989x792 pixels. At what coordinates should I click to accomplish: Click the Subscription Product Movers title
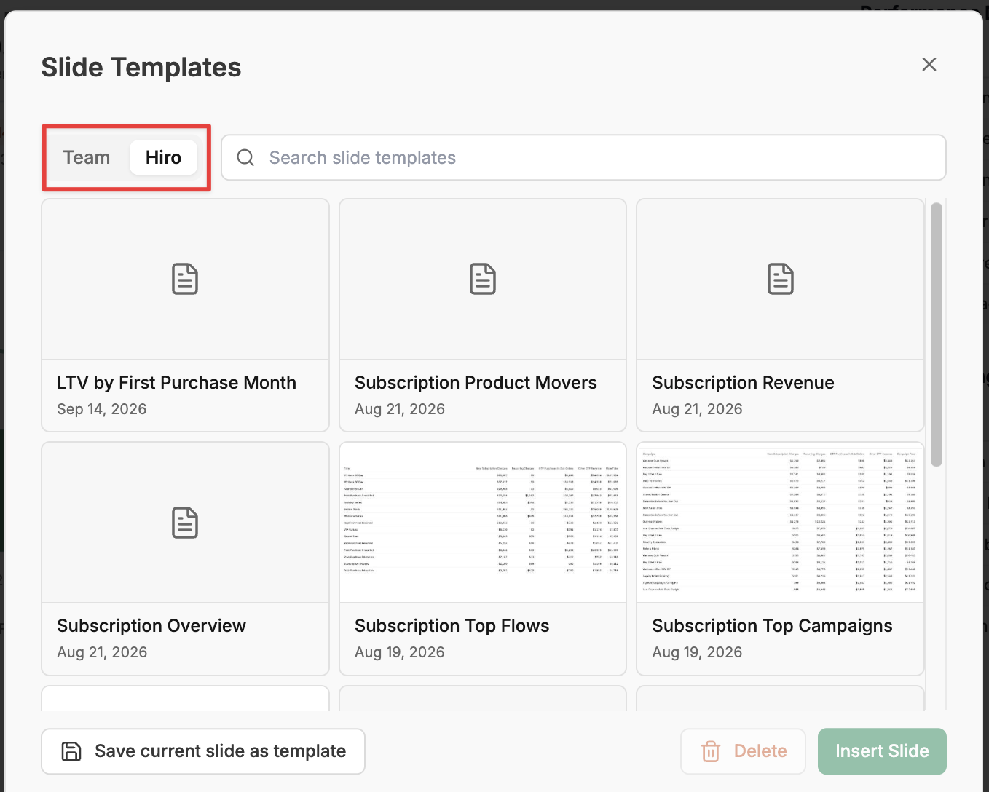coord(476,383)
